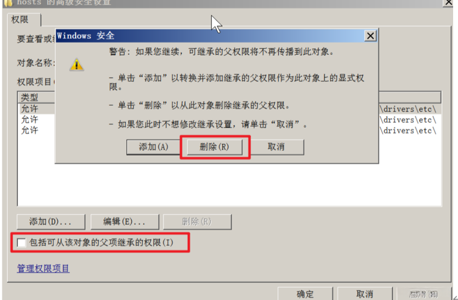The width and height of the screenshot is (458, 300).
Task: Open the 编辑(E)... permission editor
Action: 125,222
